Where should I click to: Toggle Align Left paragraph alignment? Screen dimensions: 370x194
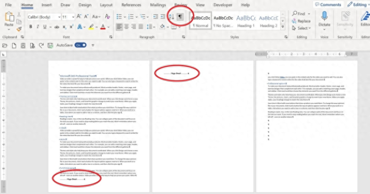[x=119, y=26]
